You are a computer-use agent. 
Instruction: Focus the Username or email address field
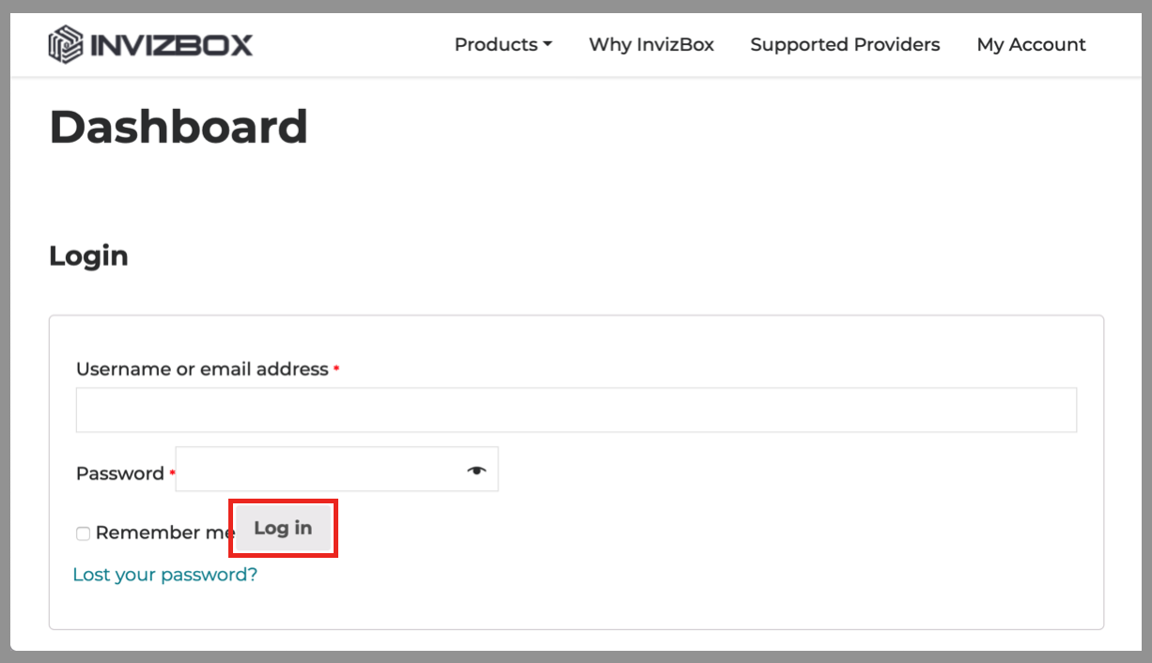(576, 410)
